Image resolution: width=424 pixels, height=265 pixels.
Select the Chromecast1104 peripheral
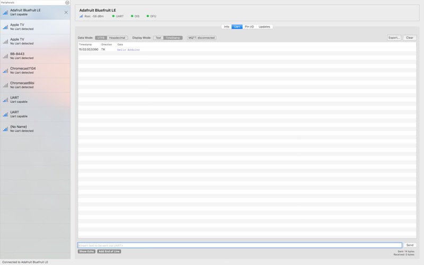[35, 70]
